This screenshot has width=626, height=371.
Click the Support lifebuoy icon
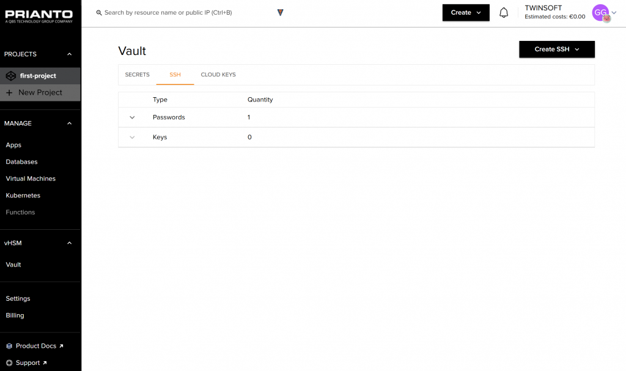9,362
